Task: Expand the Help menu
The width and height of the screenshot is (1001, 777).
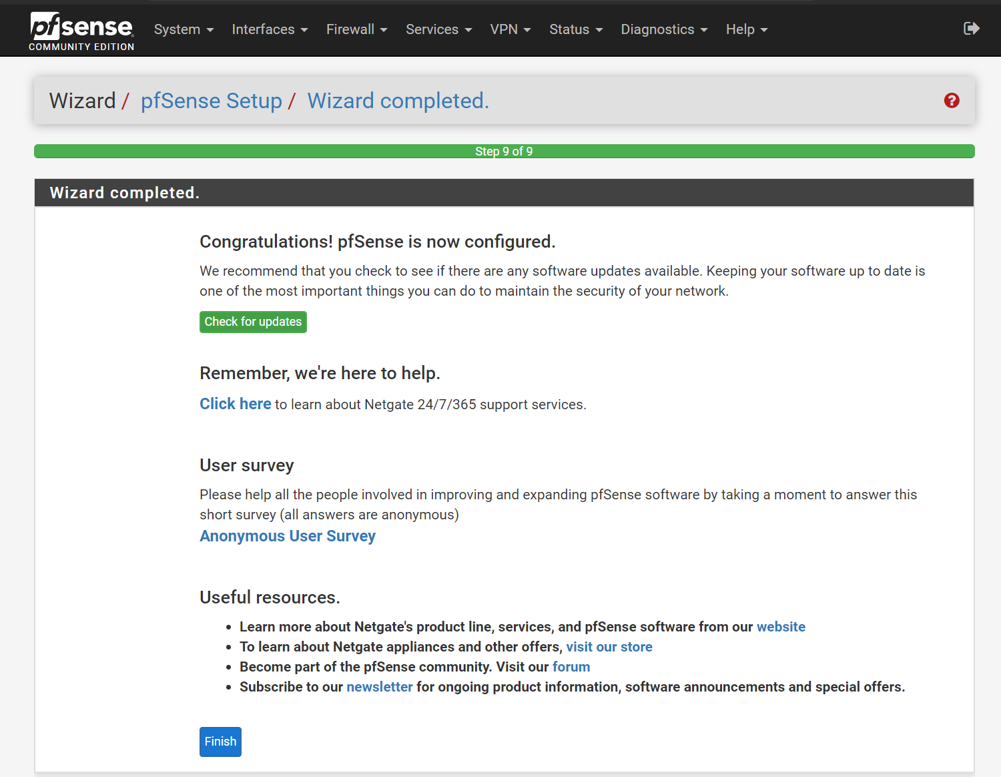Action: pos(747,29)
